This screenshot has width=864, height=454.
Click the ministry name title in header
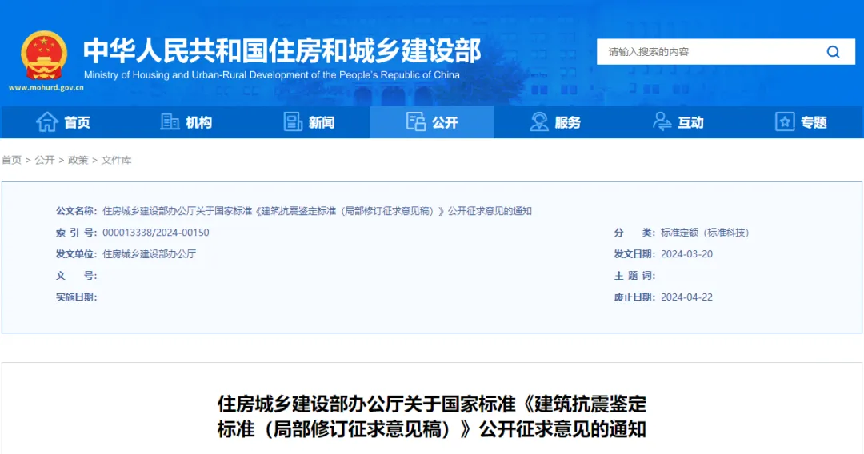click(x=282, y=50)
